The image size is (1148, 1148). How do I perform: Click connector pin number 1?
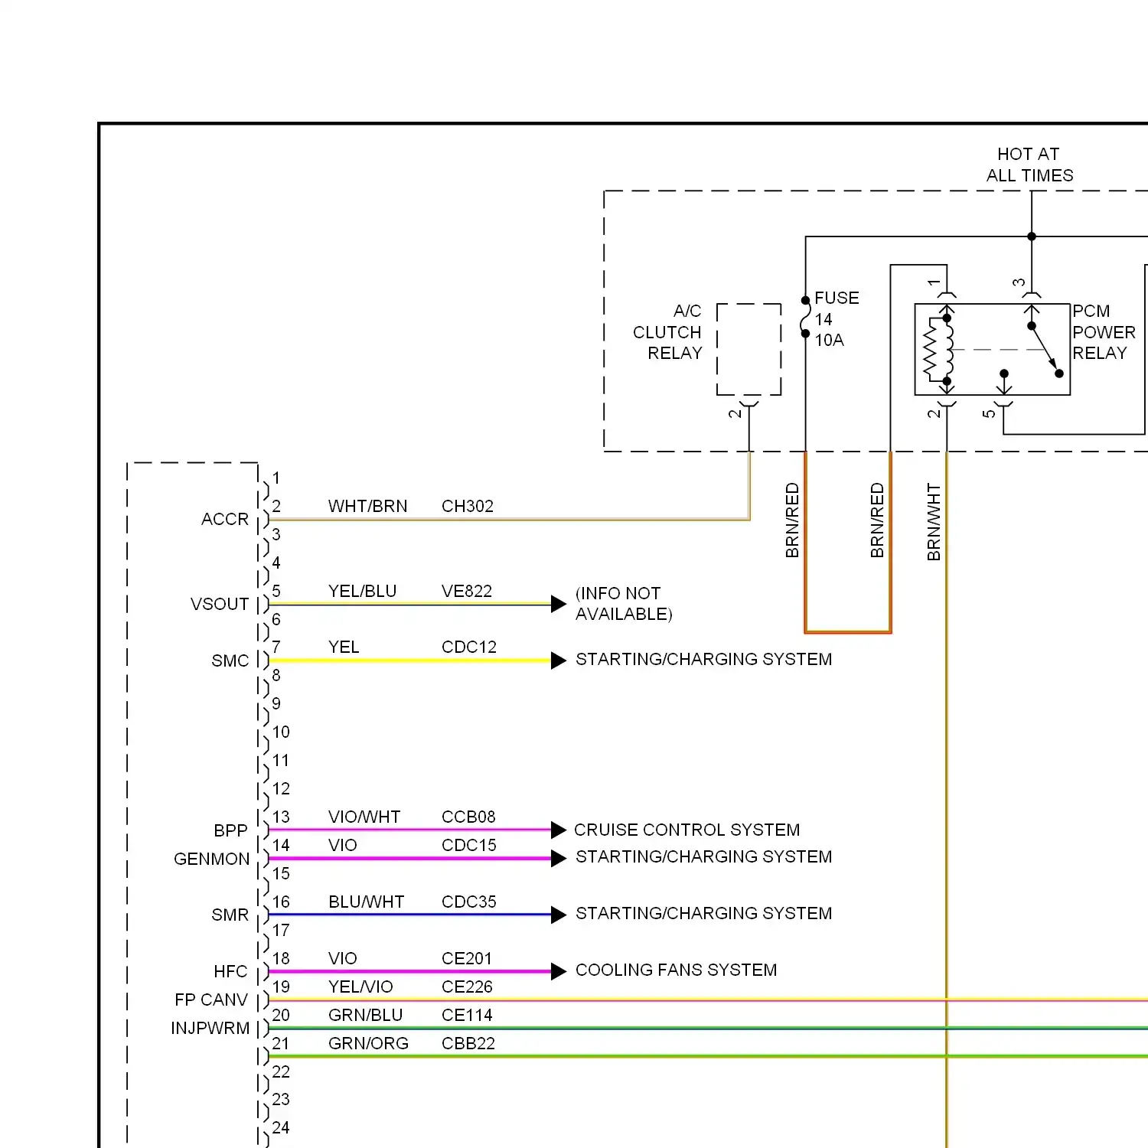coord(276,478)
